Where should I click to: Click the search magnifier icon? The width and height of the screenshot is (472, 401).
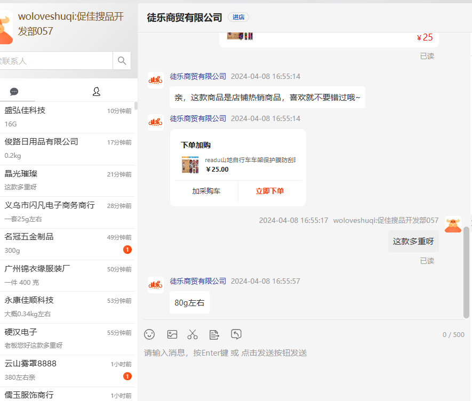(x=122, y=60)
